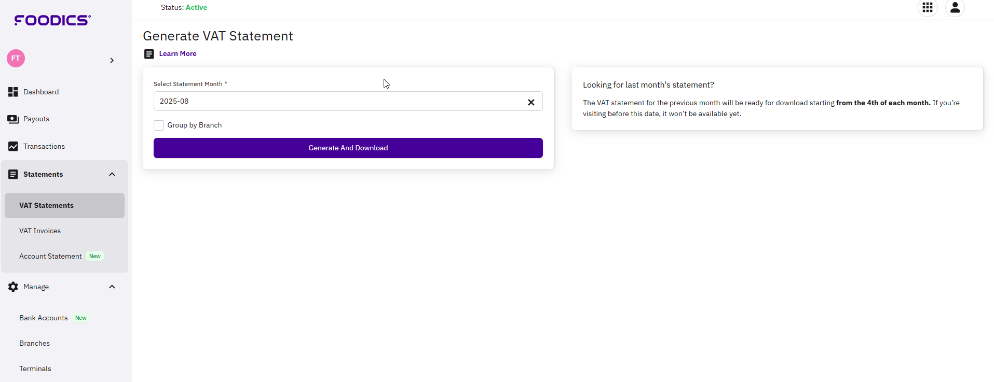Open the user profile icon
Screen dimensions: 994x382
point(955,8)
